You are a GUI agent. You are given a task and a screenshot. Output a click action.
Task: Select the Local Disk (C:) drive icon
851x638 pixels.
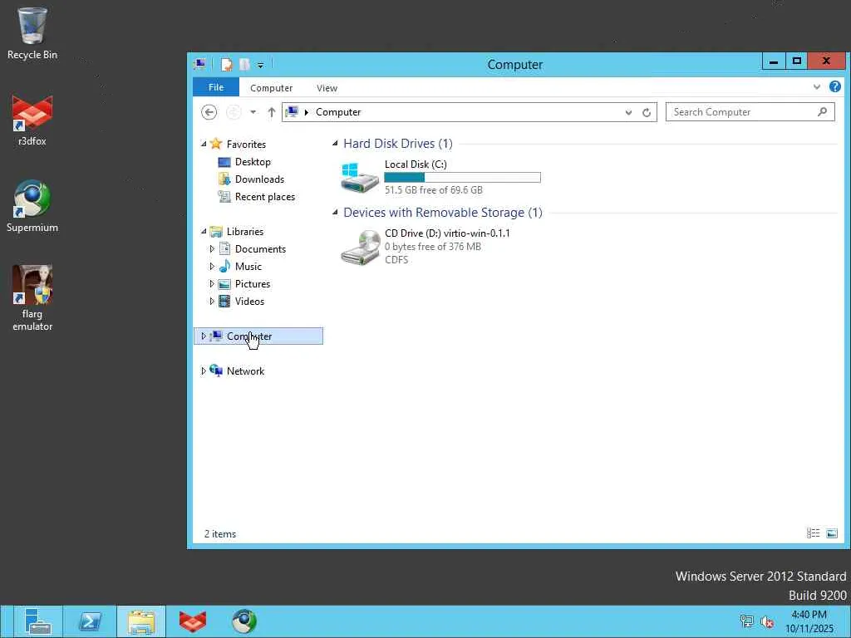click(359, 177)
